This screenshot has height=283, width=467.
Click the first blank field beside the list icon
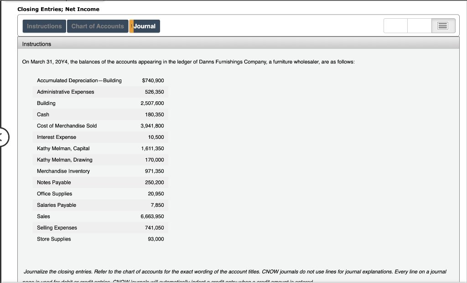pos(395,26)
